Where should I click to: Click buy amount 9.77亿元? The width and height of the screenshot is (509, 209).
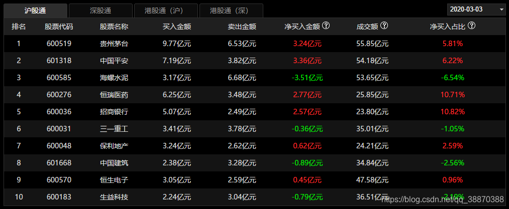click(176, 44)
